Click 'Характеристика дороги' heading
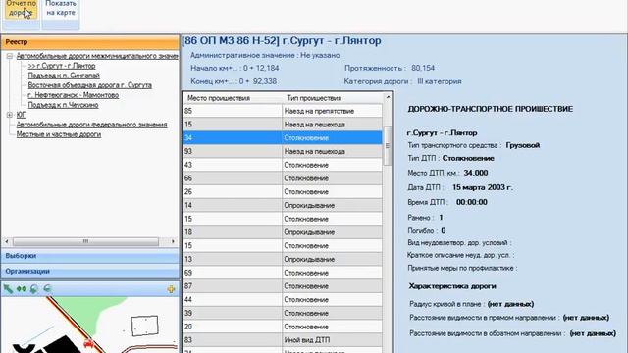 click(x=452, y=286)
